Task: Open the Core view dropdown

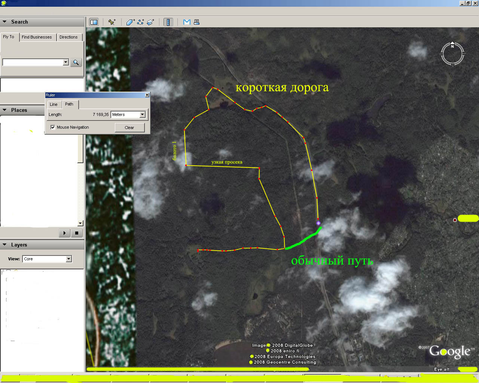Action: tap(68, 259)
